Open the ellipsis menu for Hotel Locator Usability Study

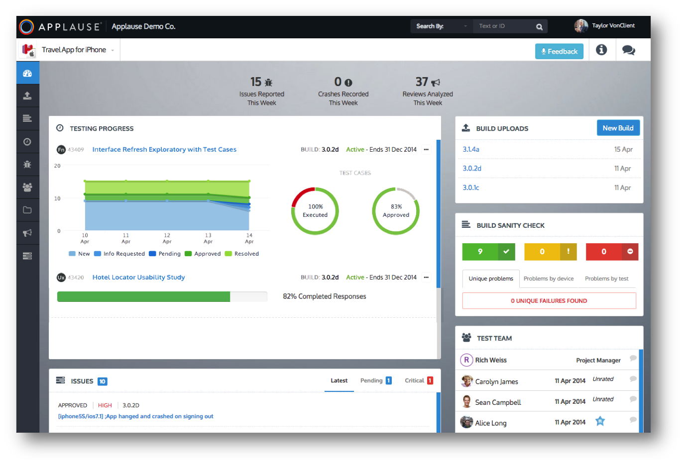click(426, 277)
